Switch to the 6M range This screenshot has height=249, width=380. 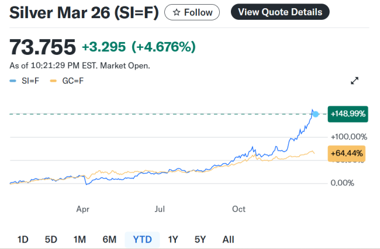tap(109, 239)
